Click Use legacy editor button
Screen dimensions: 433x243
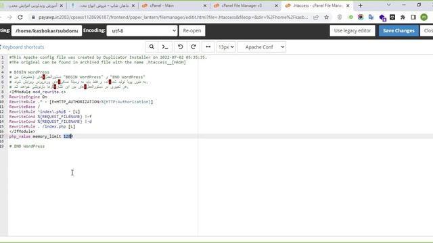pos(352,30)
